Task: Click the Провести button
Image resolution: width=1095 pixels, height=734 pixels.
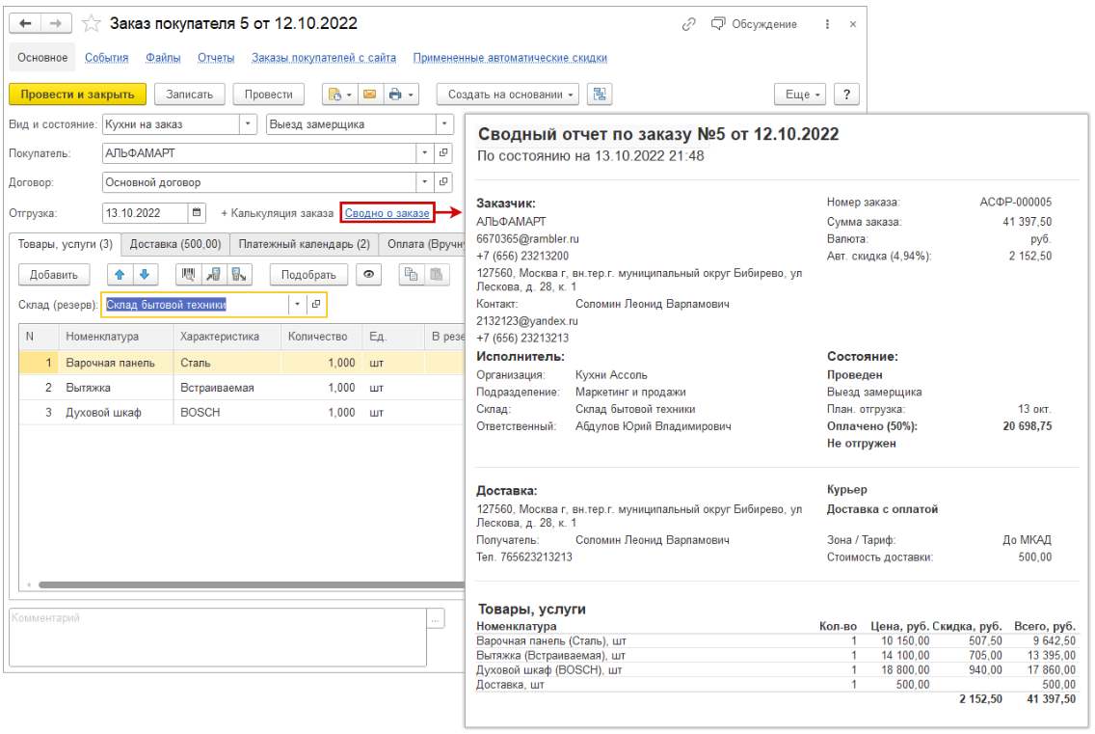Action: (268, 95)
